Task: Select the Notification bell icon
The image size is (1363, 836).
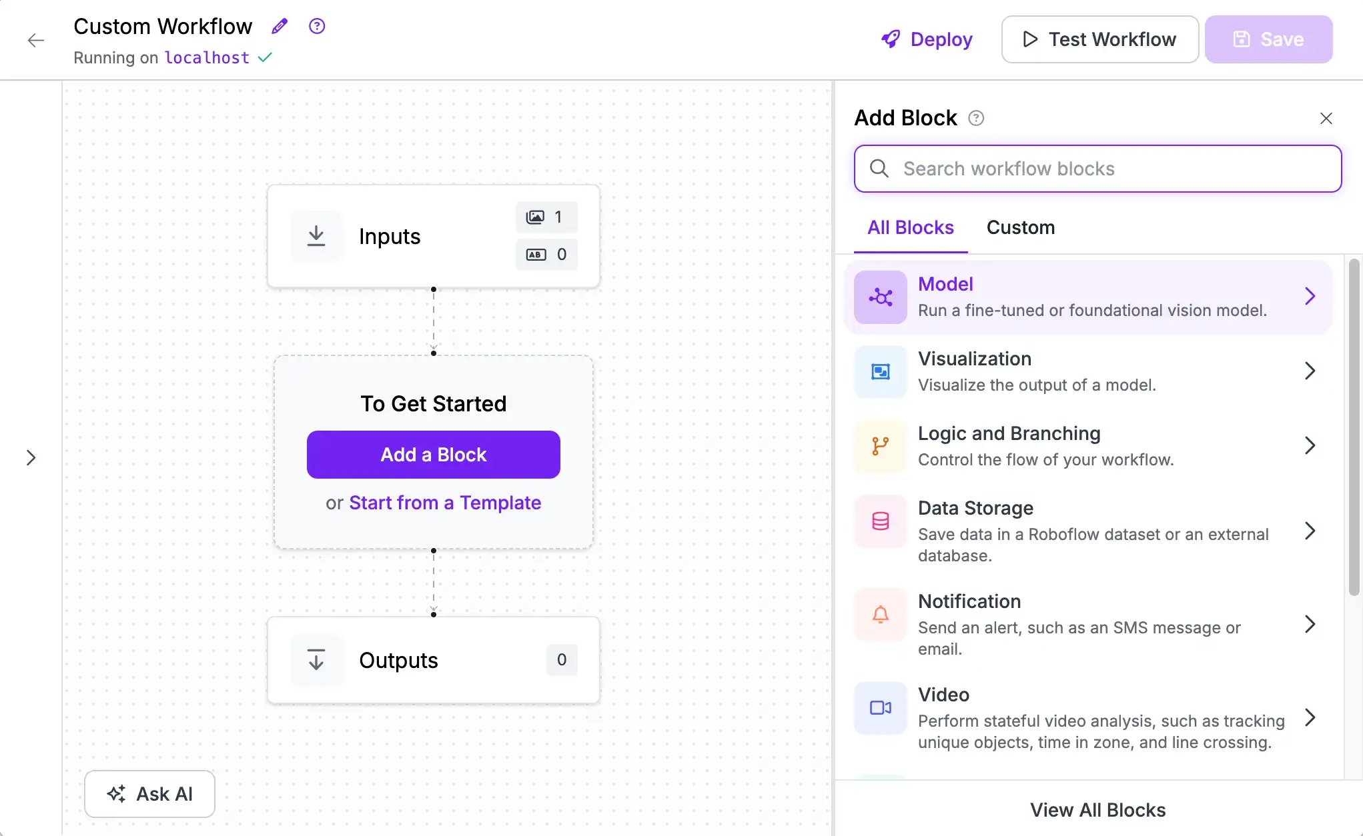Action: click(x=880, y=614)
